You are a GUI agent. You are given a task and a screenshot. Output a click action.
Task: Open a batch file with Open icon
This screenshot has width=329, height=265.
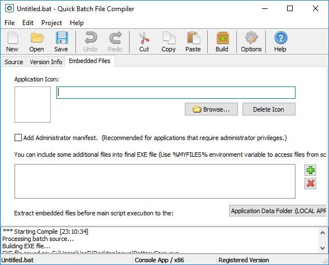pyautogui.click(x=36, y=42)
